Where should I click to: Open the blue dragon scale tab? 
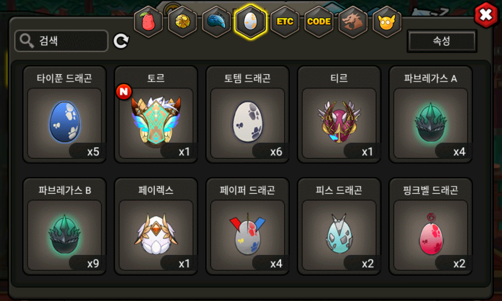coord(216,22)
